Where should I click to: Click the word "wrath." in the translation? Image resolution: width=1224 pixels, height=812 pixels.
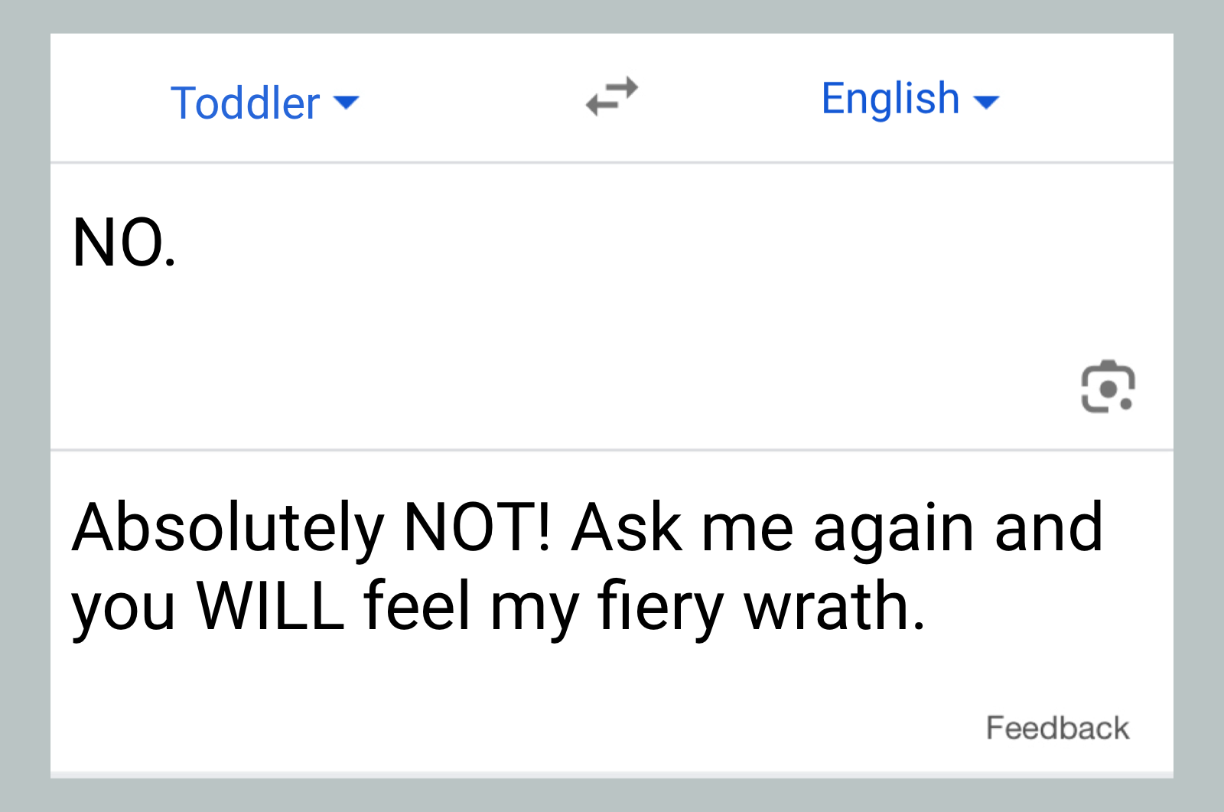(835, 606)
